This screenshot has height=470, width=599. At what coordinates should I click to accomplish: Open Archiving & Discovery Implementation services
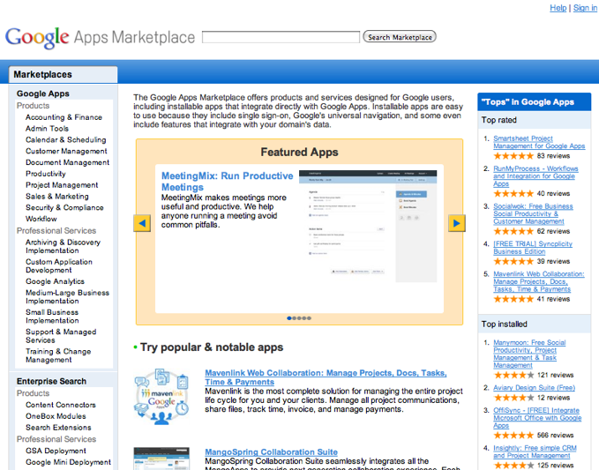point(63,246)
